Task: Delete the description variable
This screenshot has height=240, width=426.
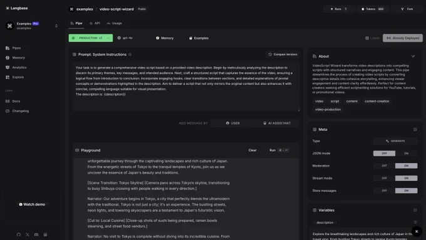Action: 415,222
